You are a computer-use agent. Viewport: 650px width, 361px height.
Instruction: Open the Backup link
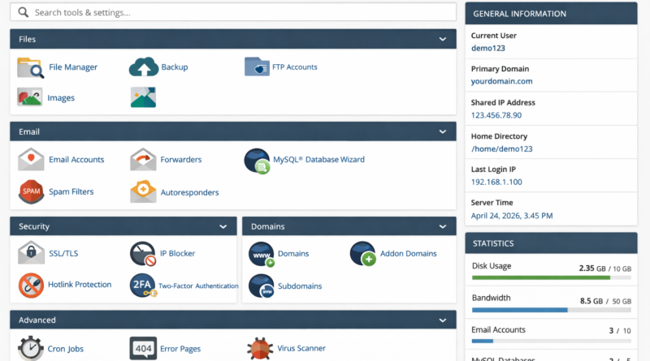click(175, 67)
